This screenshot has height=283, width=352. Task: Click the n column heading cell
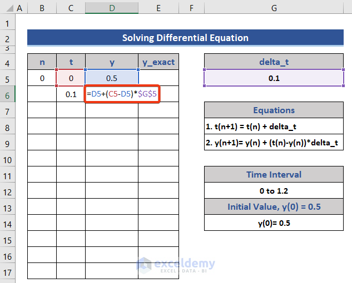click(42, 62)
